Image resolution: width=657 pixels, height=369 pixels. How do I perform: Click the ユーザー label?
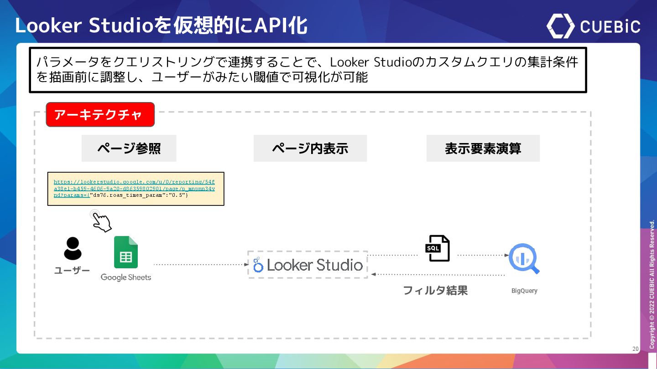pyautogui.click(x=72, y=271)
